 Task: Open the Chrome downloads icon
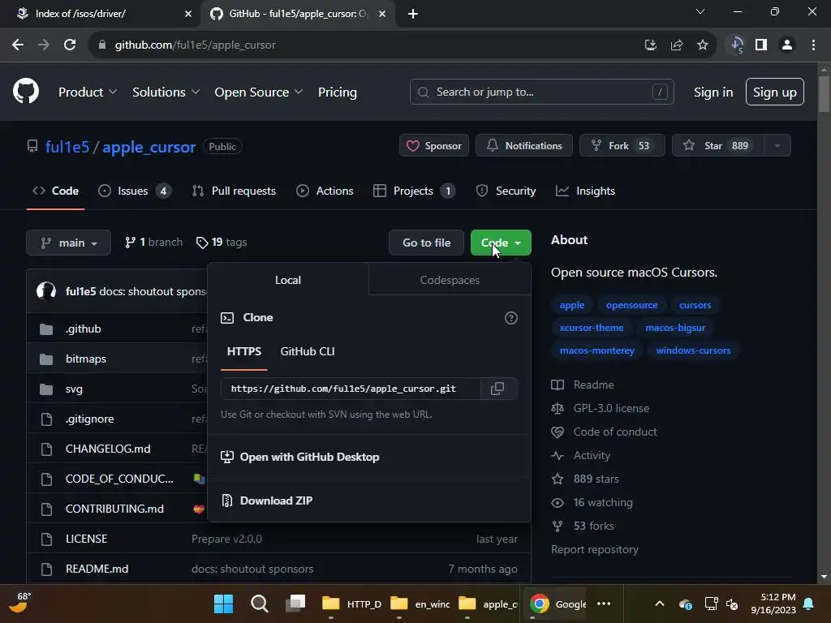click(x=737, y=45)
